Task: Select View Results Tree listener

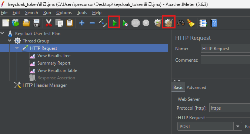Action: (x=54, y=56)
